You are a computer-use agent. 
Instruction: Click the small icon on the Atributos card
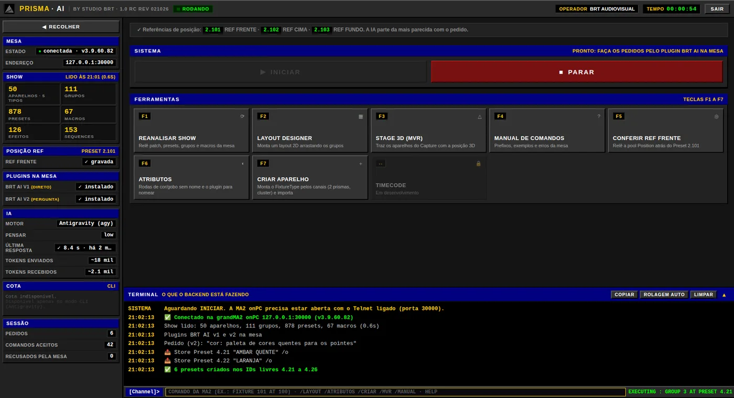[242, 164]
